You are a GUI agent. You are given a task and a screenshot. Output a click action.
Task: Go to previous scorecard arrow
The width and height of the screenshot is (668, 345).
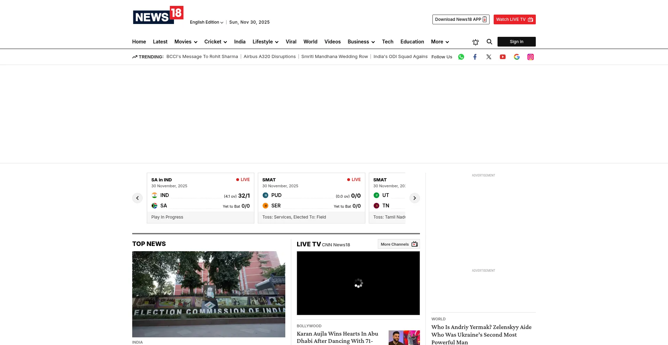(x=137, y=198)
